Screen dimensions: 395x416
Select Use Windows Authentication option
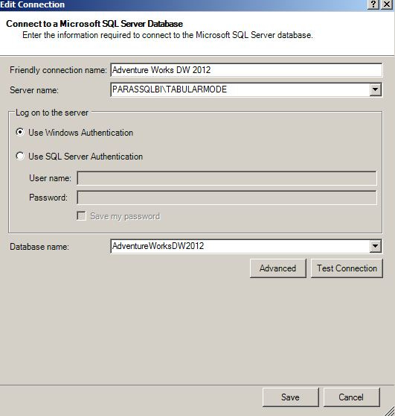[20, 132]
